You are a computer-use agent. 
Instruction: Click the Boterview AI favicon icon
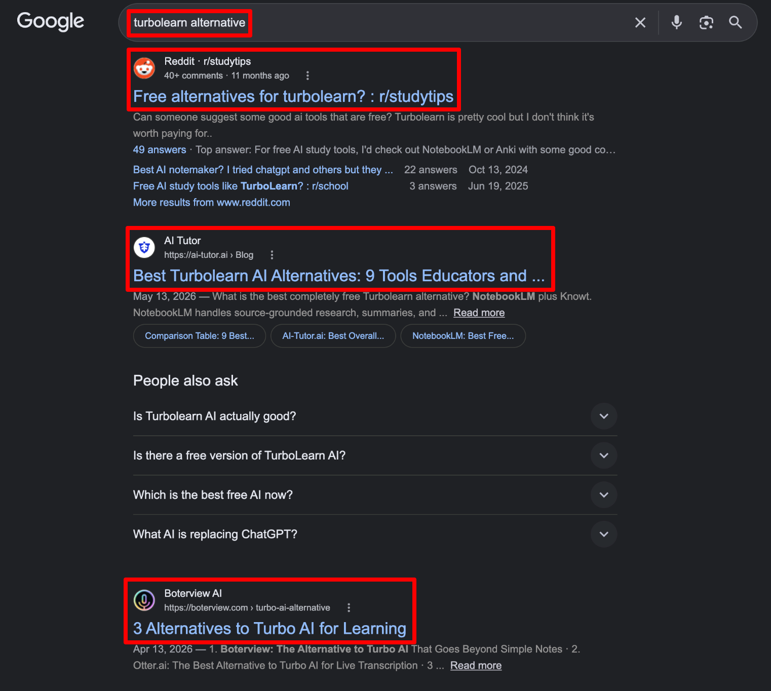[x=144, y=600]
